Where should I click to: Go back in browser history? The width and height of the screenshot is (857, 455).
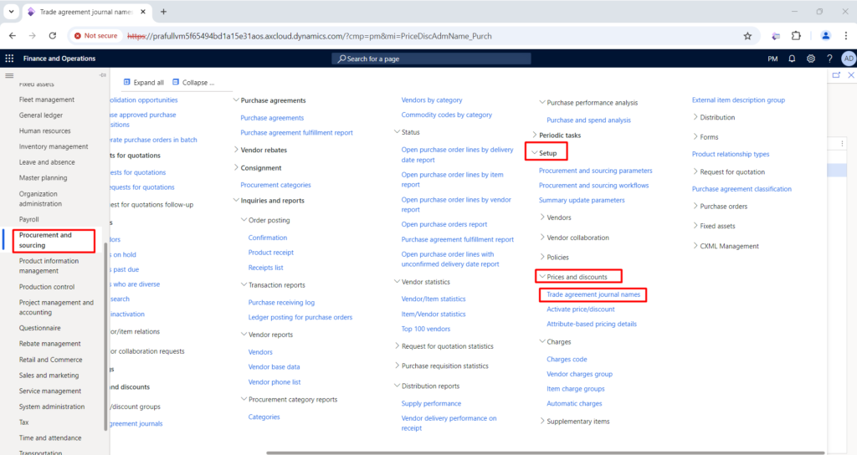[13, 36]
